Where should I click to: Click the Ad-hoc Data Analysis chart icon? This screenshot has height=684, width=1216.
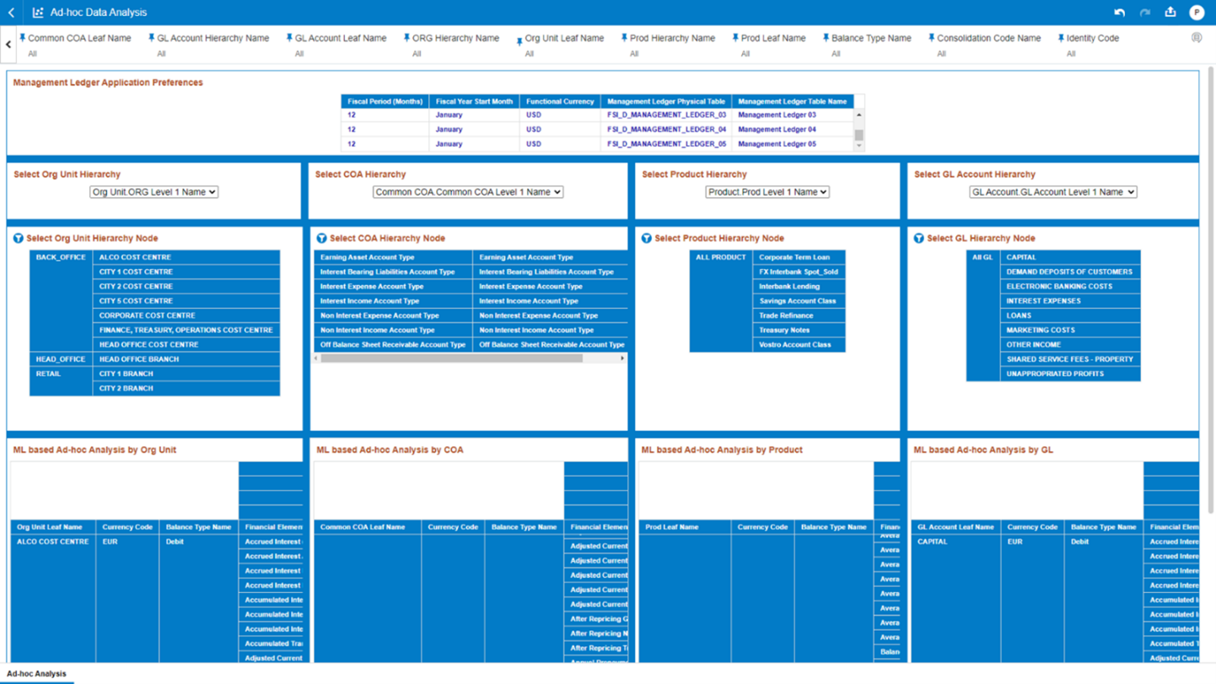pos(37,12)
